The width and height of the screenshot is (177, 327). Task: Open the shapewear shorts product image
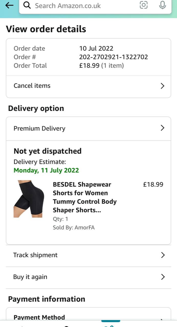pyautogui.click(x=29, y=199)
